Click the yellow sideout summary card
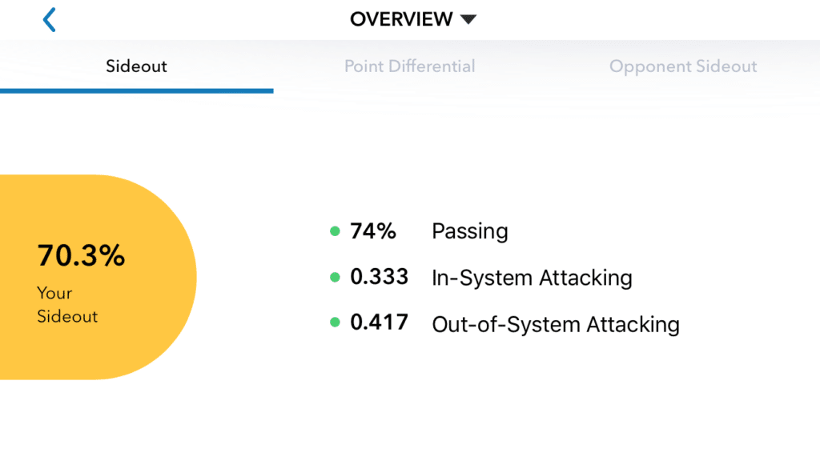Screen dimensions: 820x461 tap(98, 277)
